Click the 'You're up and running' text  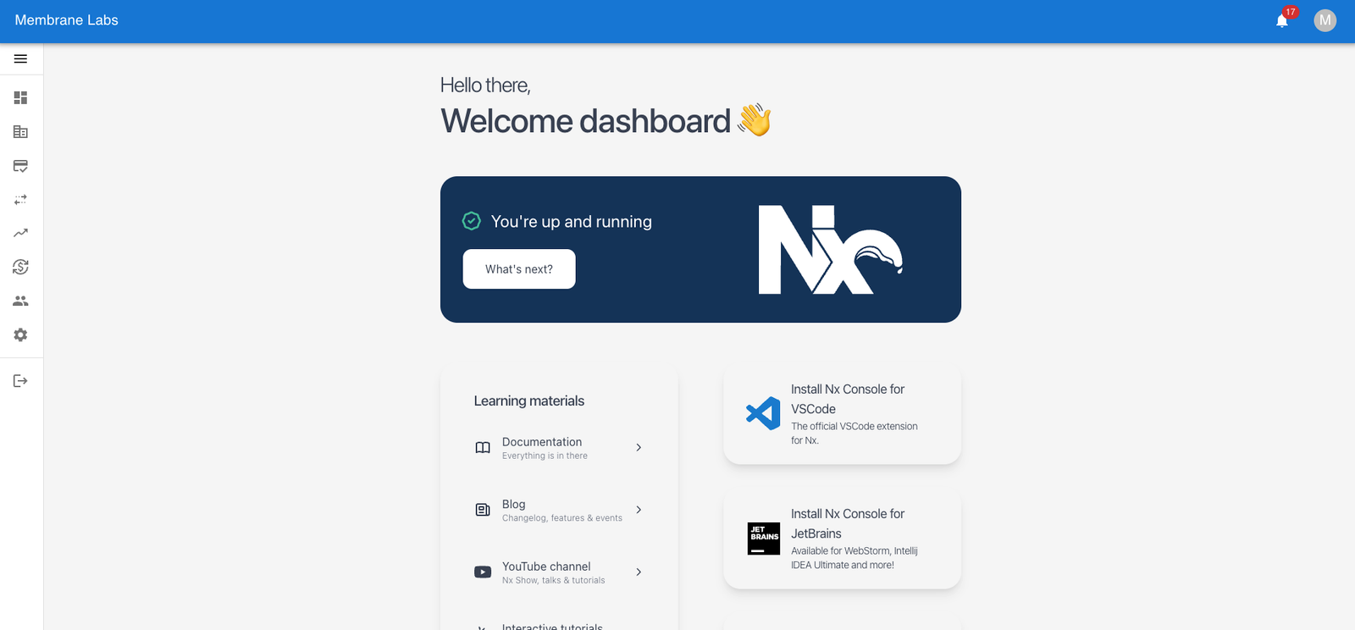click(x=572, y=221)
